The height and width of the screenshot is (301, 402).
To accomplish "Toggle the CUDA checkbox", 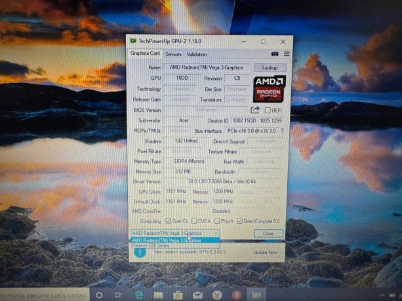I will (194, 221).
